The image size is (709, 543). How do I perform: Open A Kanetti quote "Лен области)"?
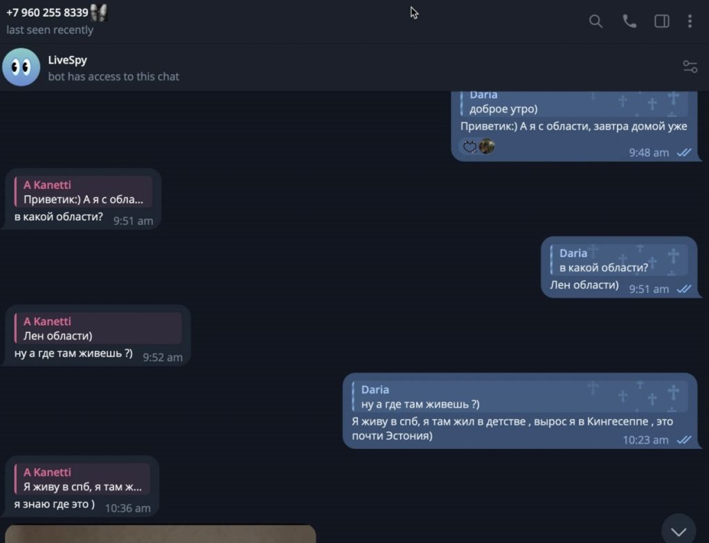click(98, 328)
